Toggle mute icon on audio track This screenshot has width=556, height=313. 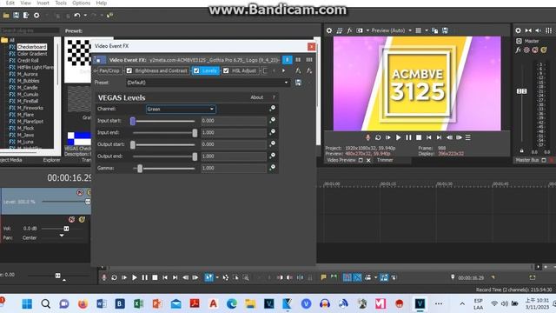tap(71, 219)
